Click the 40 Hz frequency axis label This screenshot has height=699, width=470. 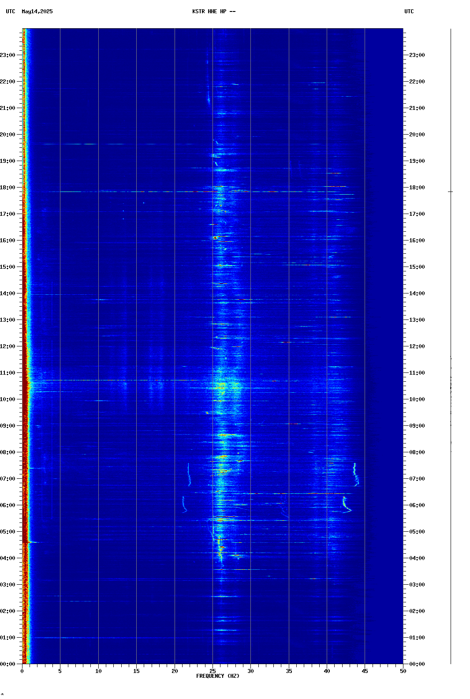point(327,671)
